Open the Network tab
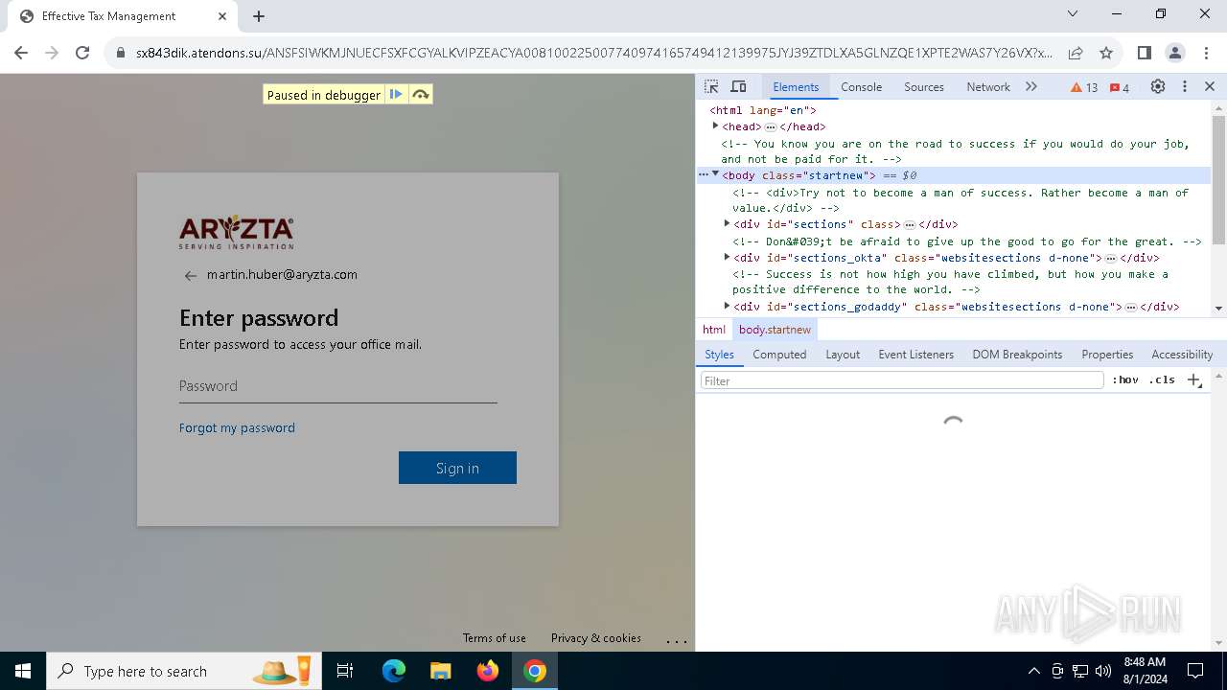The height and width of the screenshot is (690, 1227). pos(988,86)
